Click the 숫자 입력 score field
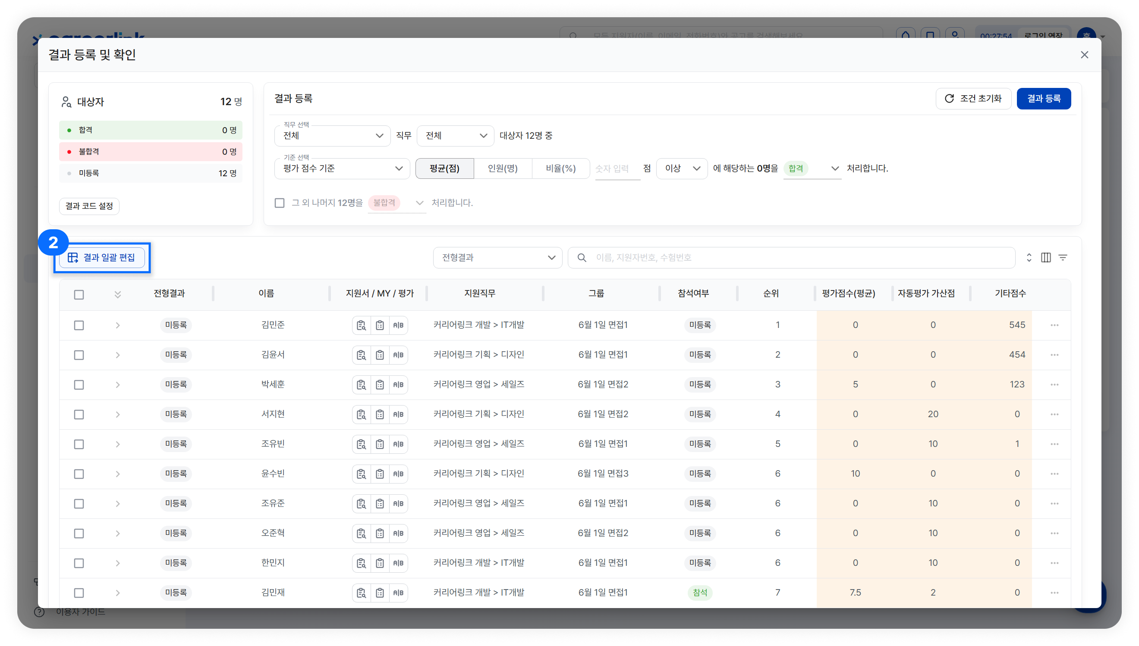This screenshot has width=1139, height=646. 617,169
